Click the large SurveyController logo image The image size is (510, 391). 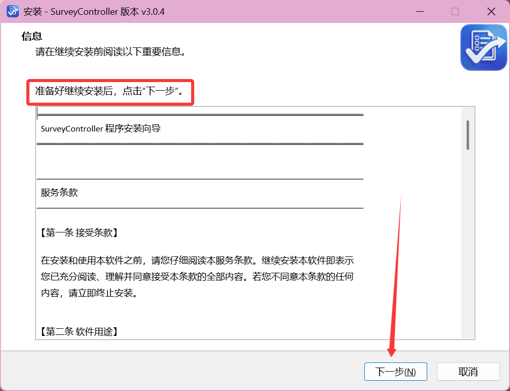(x=483, y=47)
